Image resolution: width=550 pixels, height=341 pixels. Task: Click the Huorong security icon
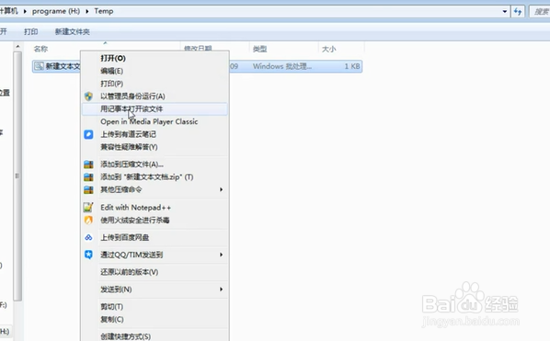point(88,220)
